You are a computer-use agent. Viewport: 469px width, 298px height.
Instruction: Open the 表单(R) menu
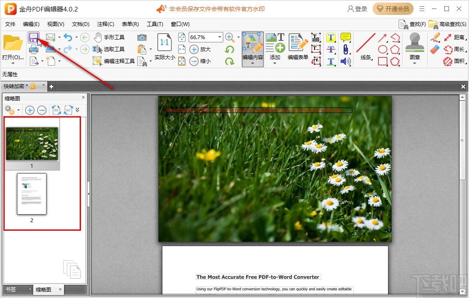click(x=130, y=24)
